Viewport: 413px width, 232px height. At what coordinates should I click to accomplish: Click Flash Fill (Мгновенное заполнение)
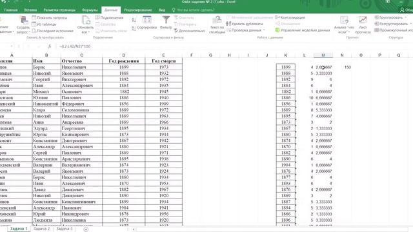[x=250, y=17]
